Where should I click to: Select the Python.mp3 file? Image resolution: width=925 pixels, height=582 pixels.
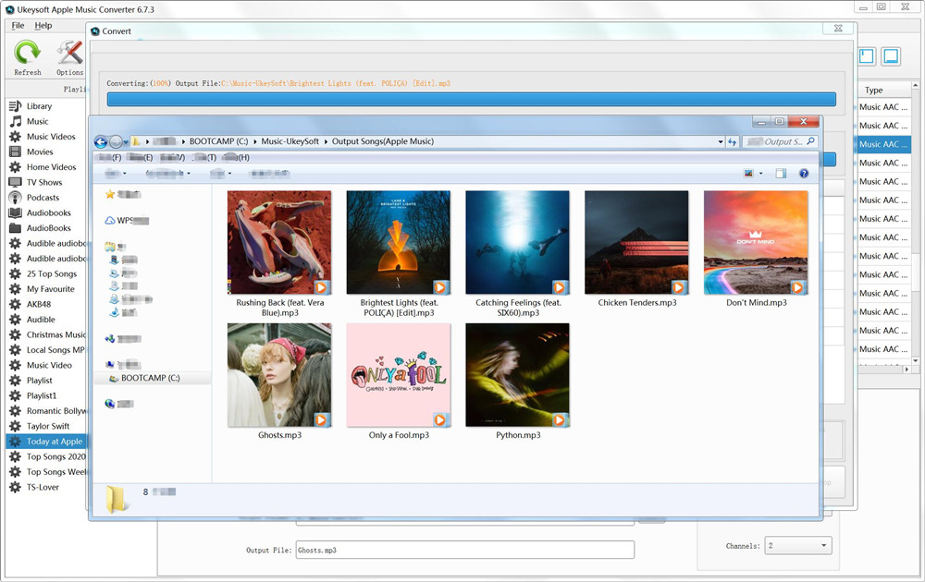click(517, 382)
